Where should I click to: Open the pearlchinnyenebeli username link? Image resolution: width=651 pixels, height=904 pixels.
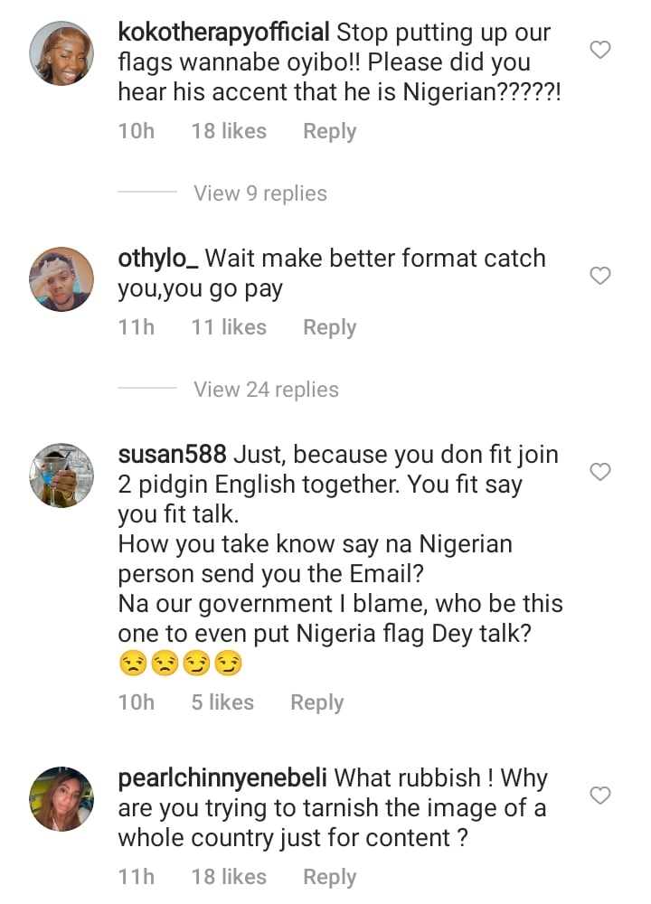click(x=223, y=778)
